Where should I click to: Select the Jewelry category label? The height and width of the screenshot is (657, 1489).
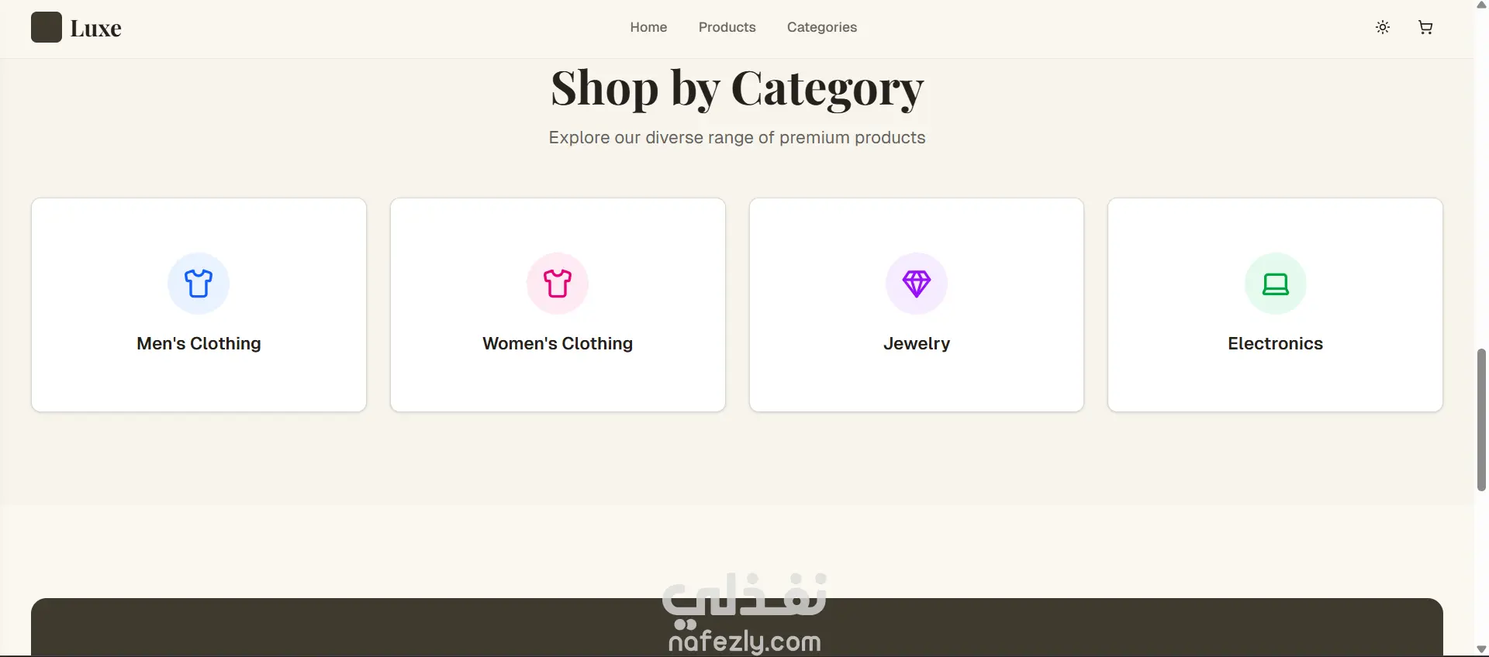(x=917, y=343)
